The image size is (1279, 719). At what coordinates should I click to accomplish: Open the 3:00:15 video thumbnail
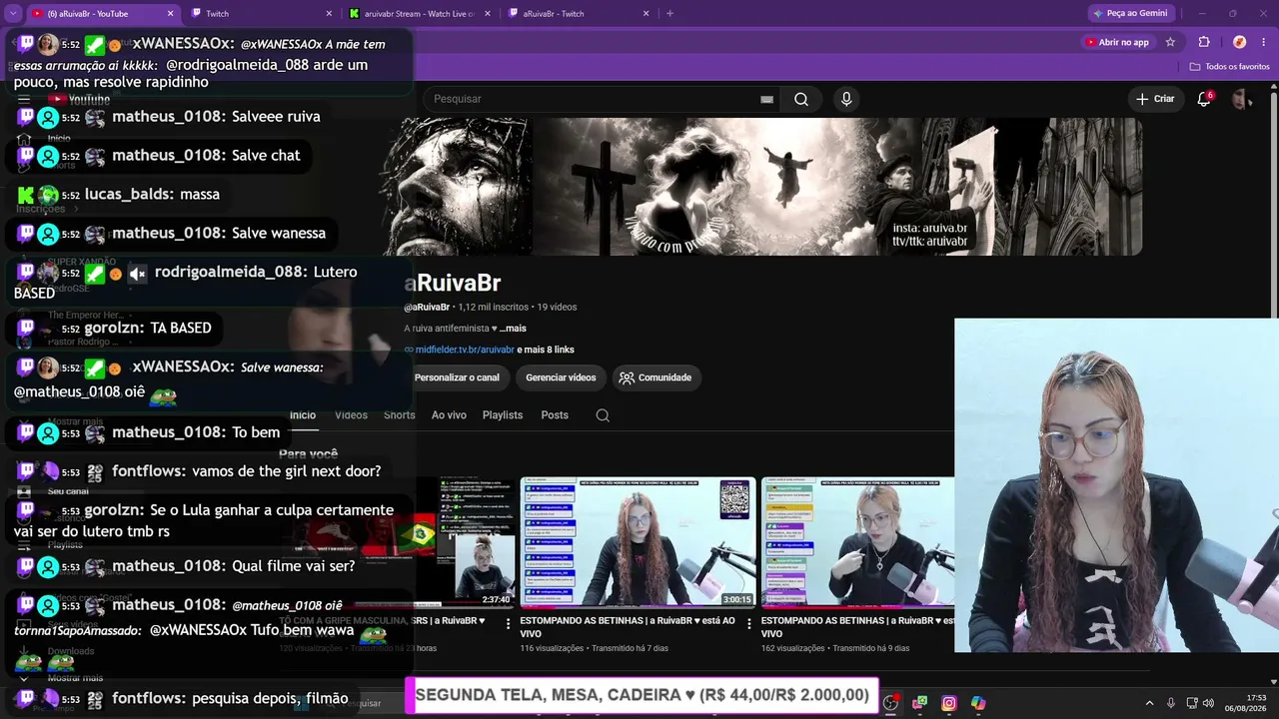coord(638,542)
